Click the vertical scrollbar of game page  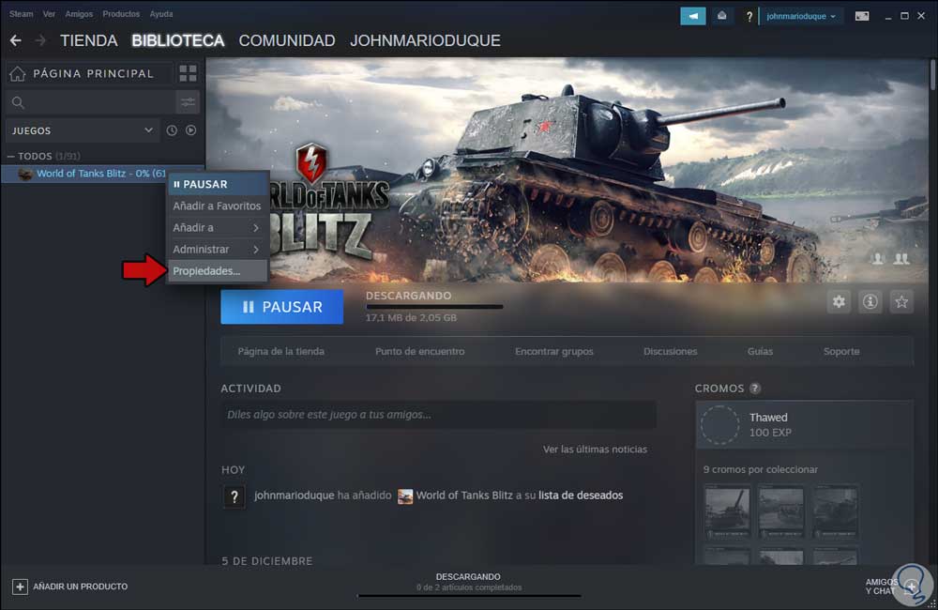(x=932, y=75)
